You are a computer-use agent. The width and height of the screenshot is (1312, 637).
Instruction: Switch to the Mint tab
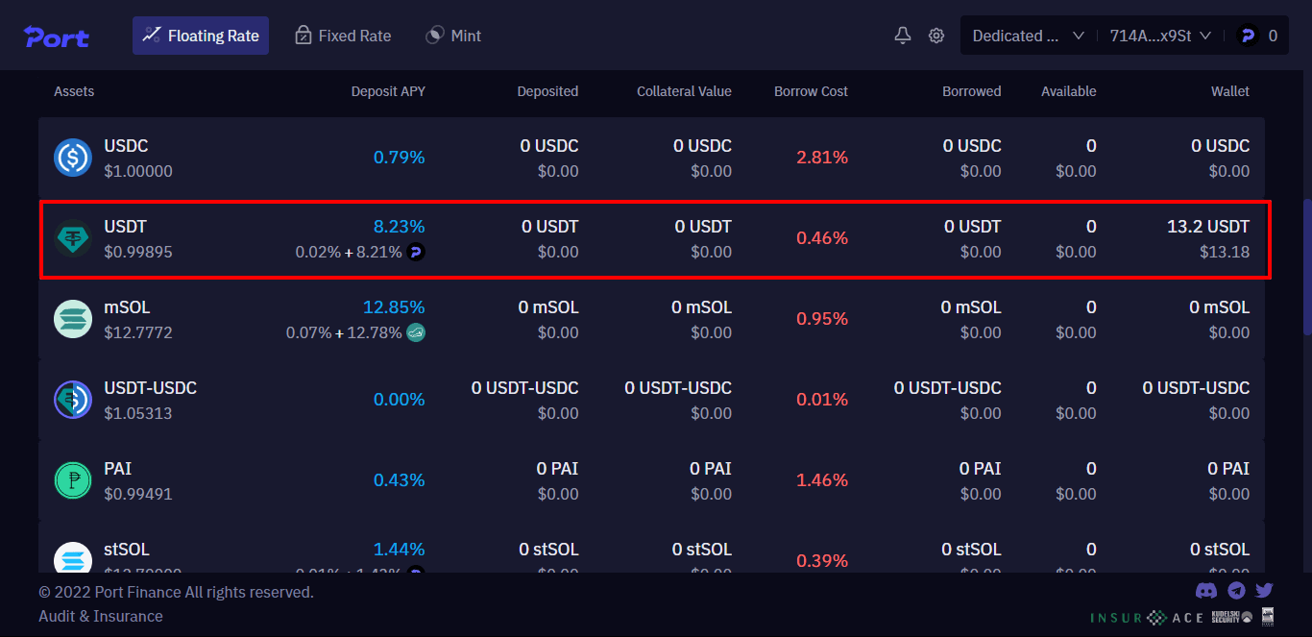[452, 35]
